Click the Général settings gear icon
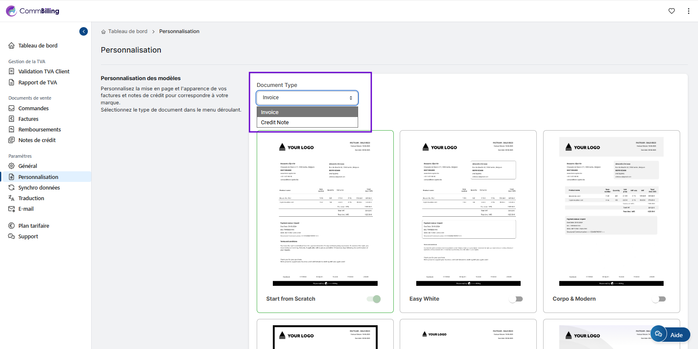 click(x=11, y=166)
